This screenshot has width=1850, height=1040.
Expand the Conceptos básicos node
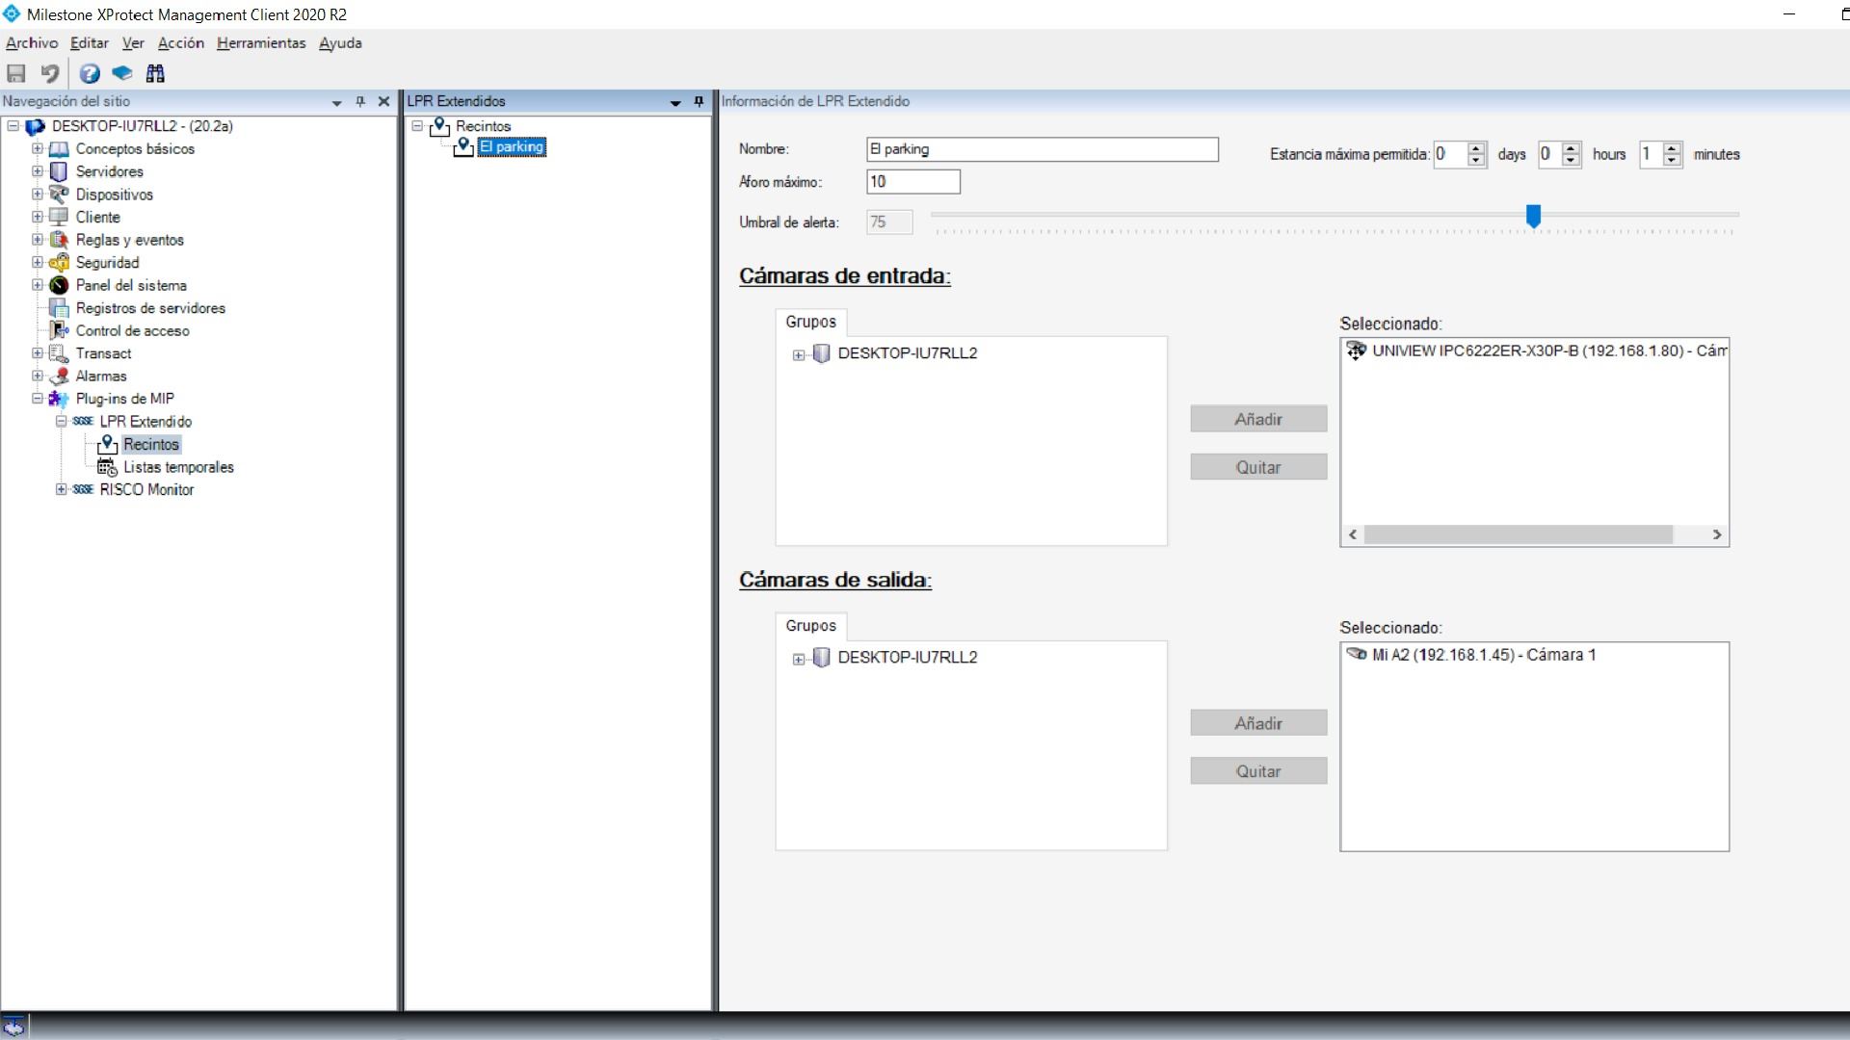[x=38, y=149]
